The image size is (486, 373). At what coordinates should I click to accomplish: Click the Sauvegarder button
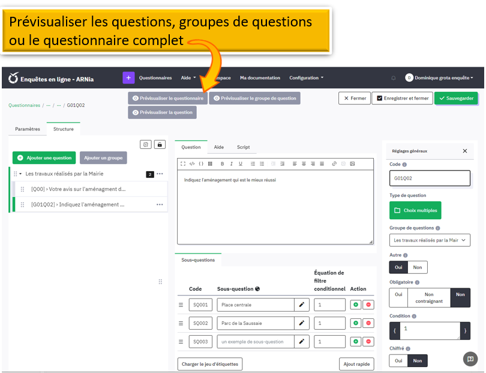click(456, 99)
